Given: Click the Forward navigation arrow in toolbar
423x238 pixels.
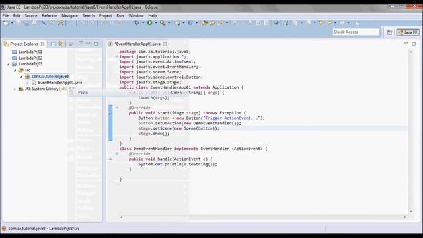Looking at the screenshot, I should [342, 23].
